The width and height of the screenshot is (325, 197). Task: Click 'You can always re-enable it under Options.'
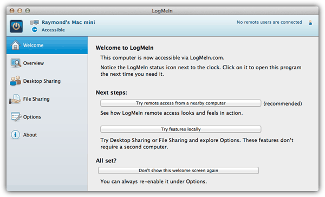154,181
